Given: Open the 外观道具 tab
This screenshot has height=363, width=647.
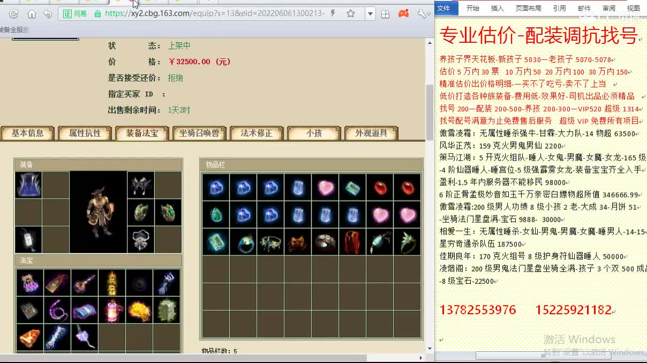Looking at the screenshot, I should point(371,133).
